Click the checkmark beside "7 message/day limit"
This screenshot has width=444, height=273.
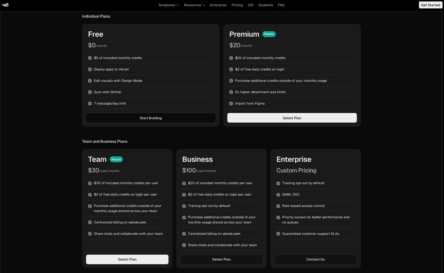click(x=90, y=103)
